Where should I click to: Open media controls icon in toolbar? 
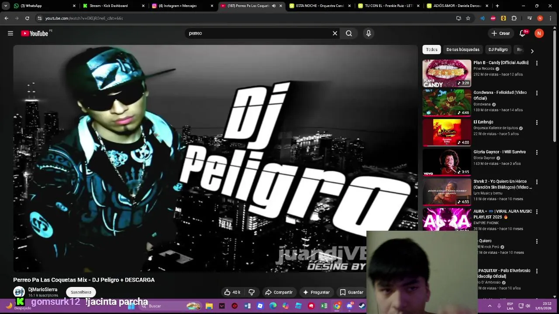pos(529,18)
